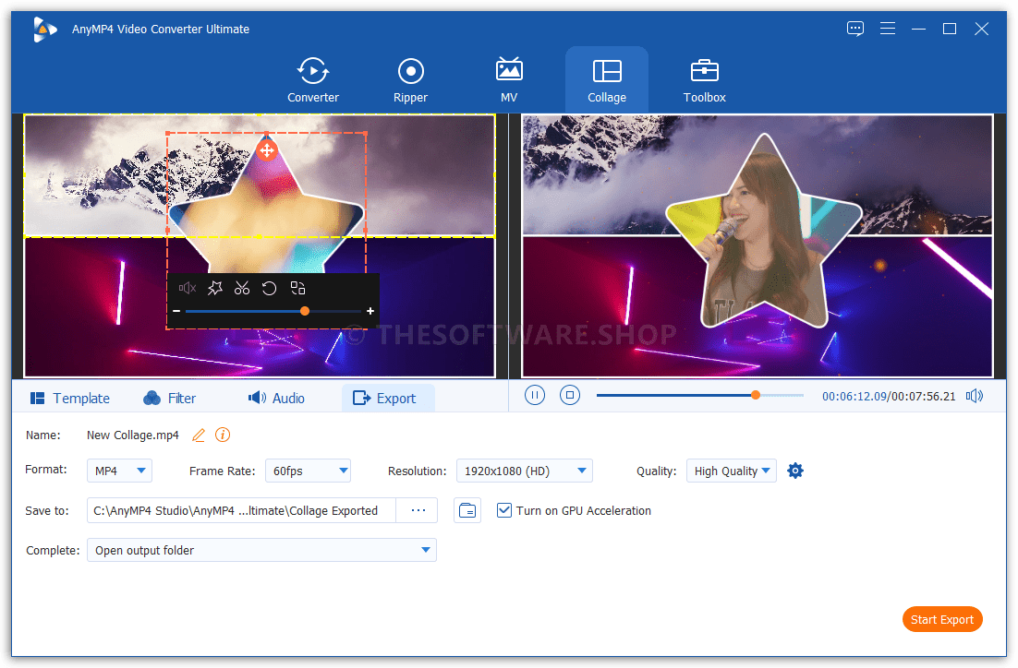Open the edit effects star-wand icon
1018x668 pixels.
coord(215,288)
